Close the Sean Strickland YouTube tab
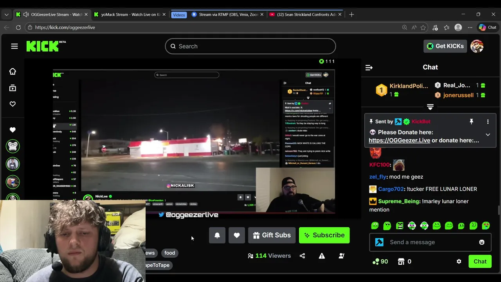 point(340,14)
